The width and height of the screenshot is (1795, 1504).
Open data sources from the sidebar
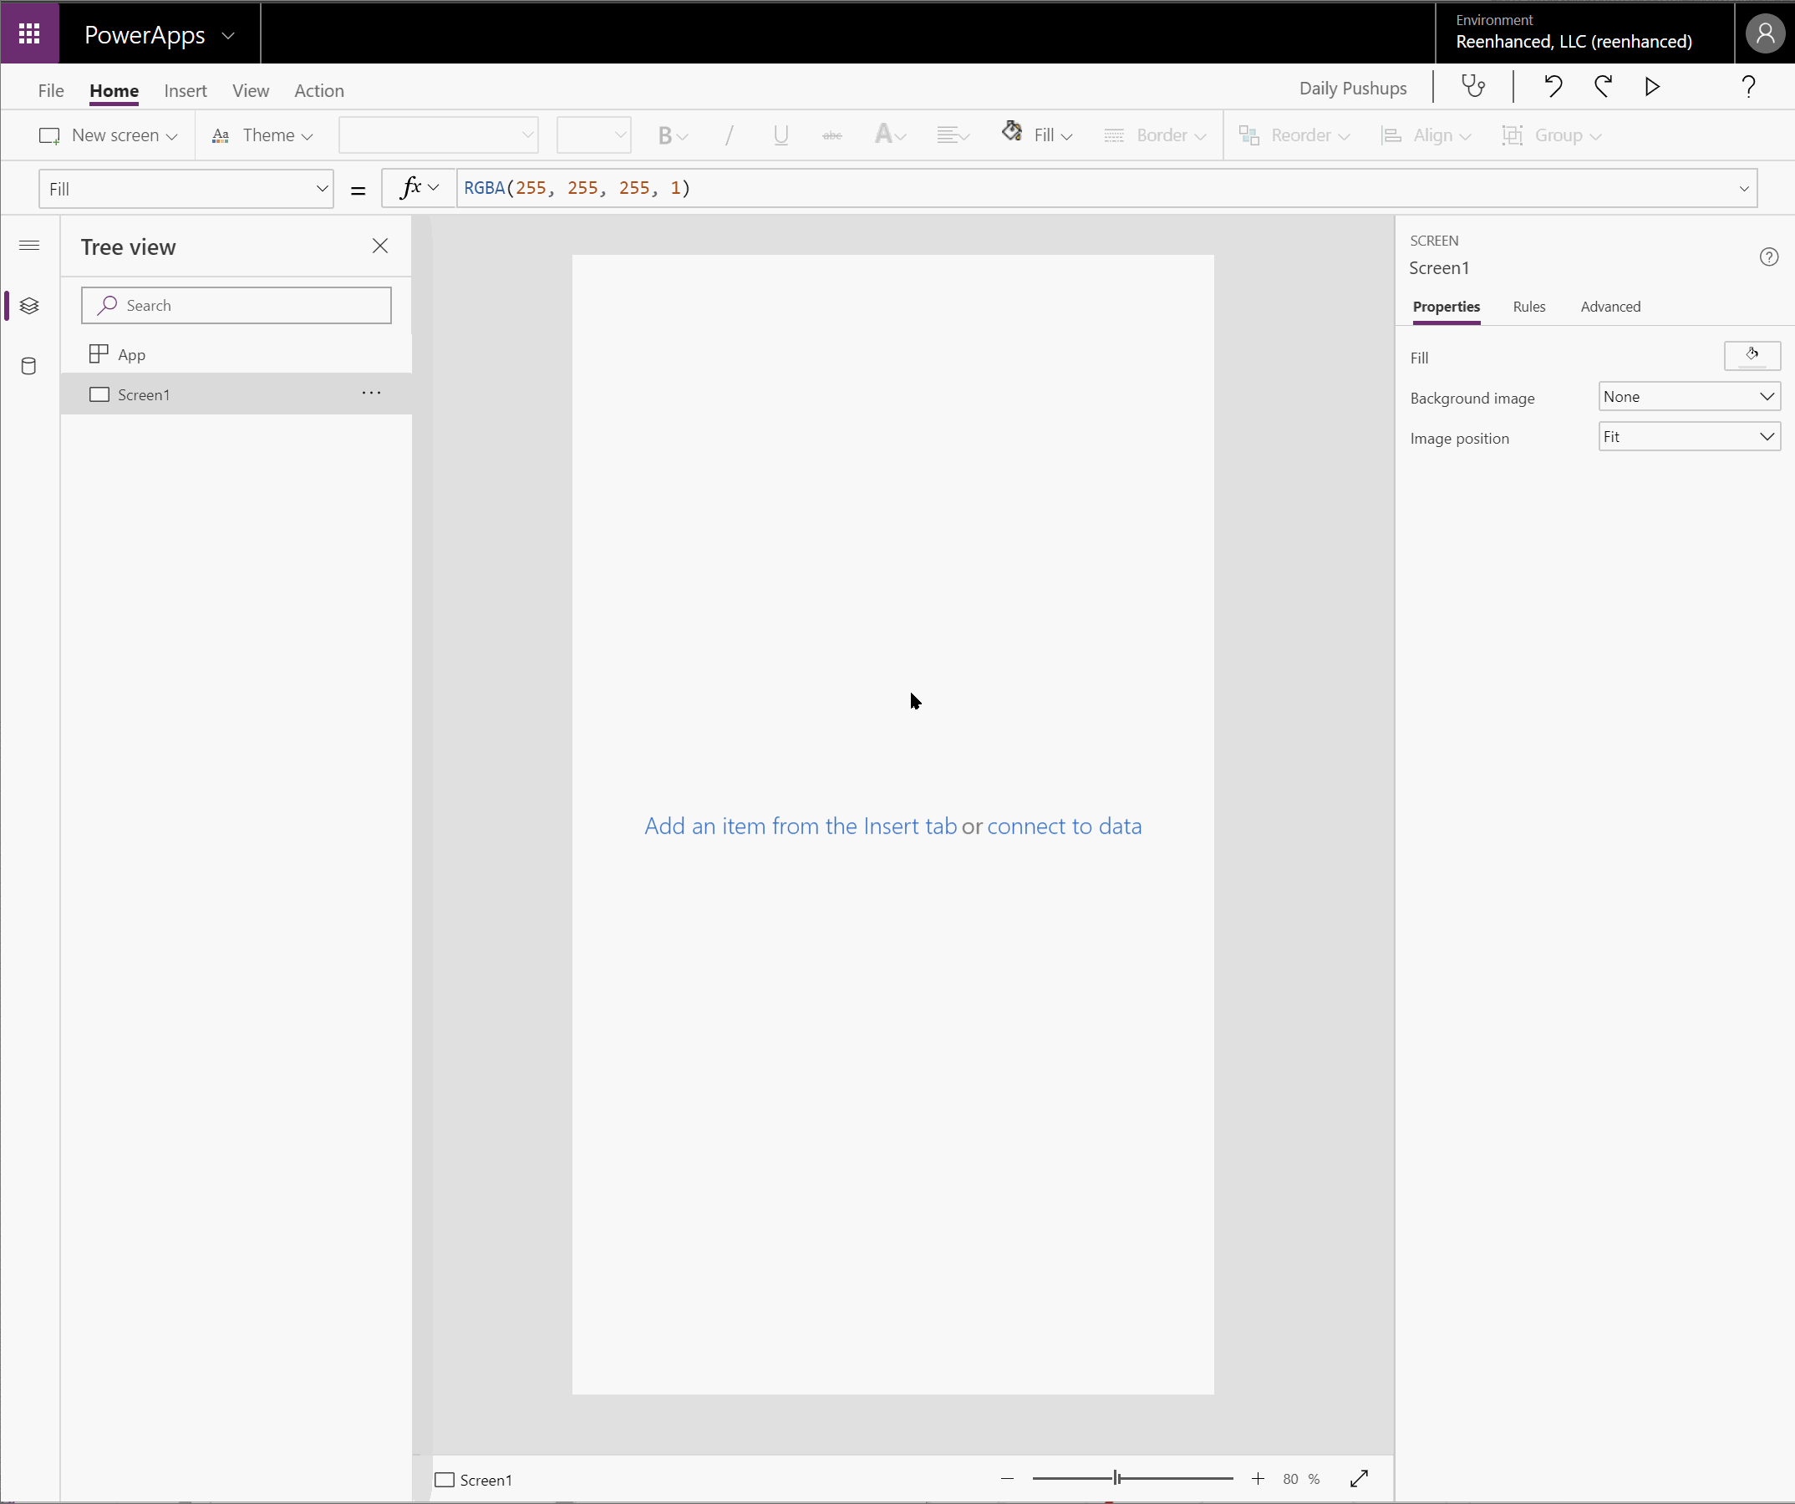[x=28, y=366]
